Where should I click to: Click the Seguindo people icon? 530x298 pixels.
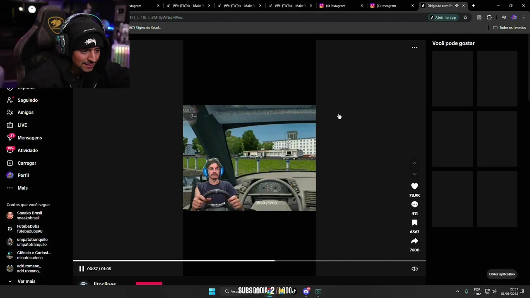point(10,100)
